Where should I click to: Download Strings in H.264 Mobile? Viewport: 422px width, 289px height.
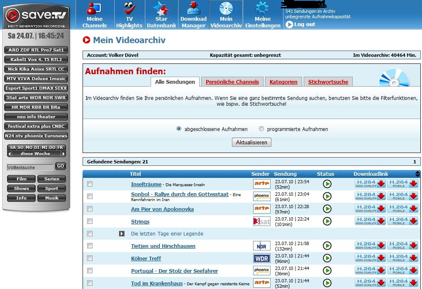coord(402,221)
